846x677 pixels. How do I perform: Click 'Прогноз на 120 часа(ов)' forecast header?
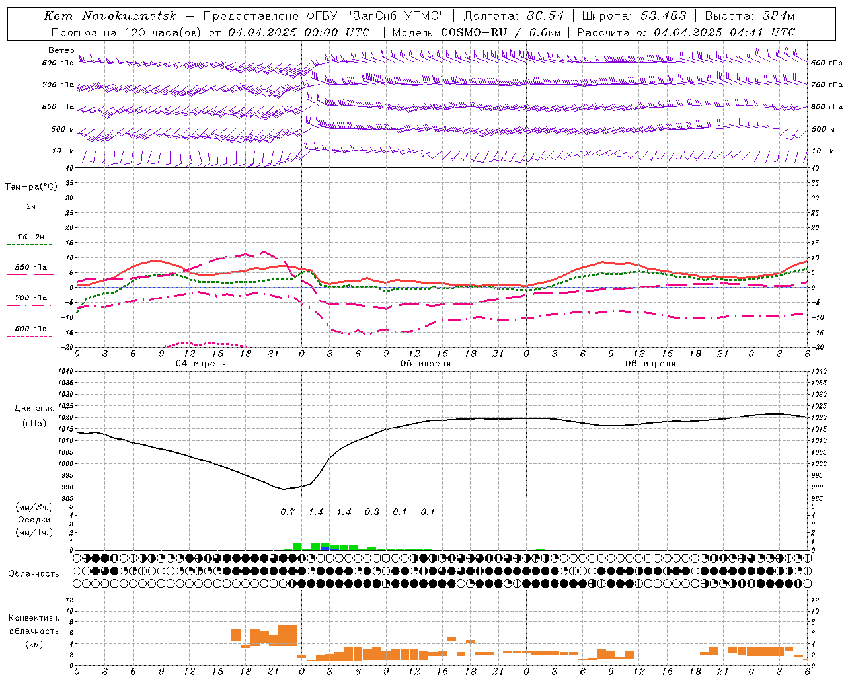click(x=128, y=32)
